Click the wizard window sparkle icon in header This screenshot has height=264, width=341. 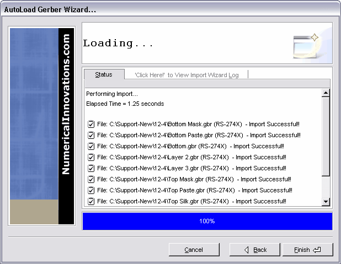[x=306, y=46]
